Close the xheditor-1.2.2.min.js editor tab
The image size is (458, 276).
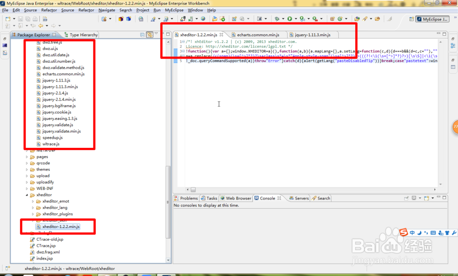(221, 34)
